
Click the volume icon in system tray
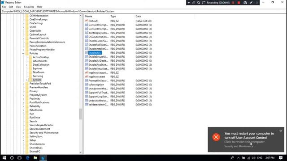coord(253,158)
